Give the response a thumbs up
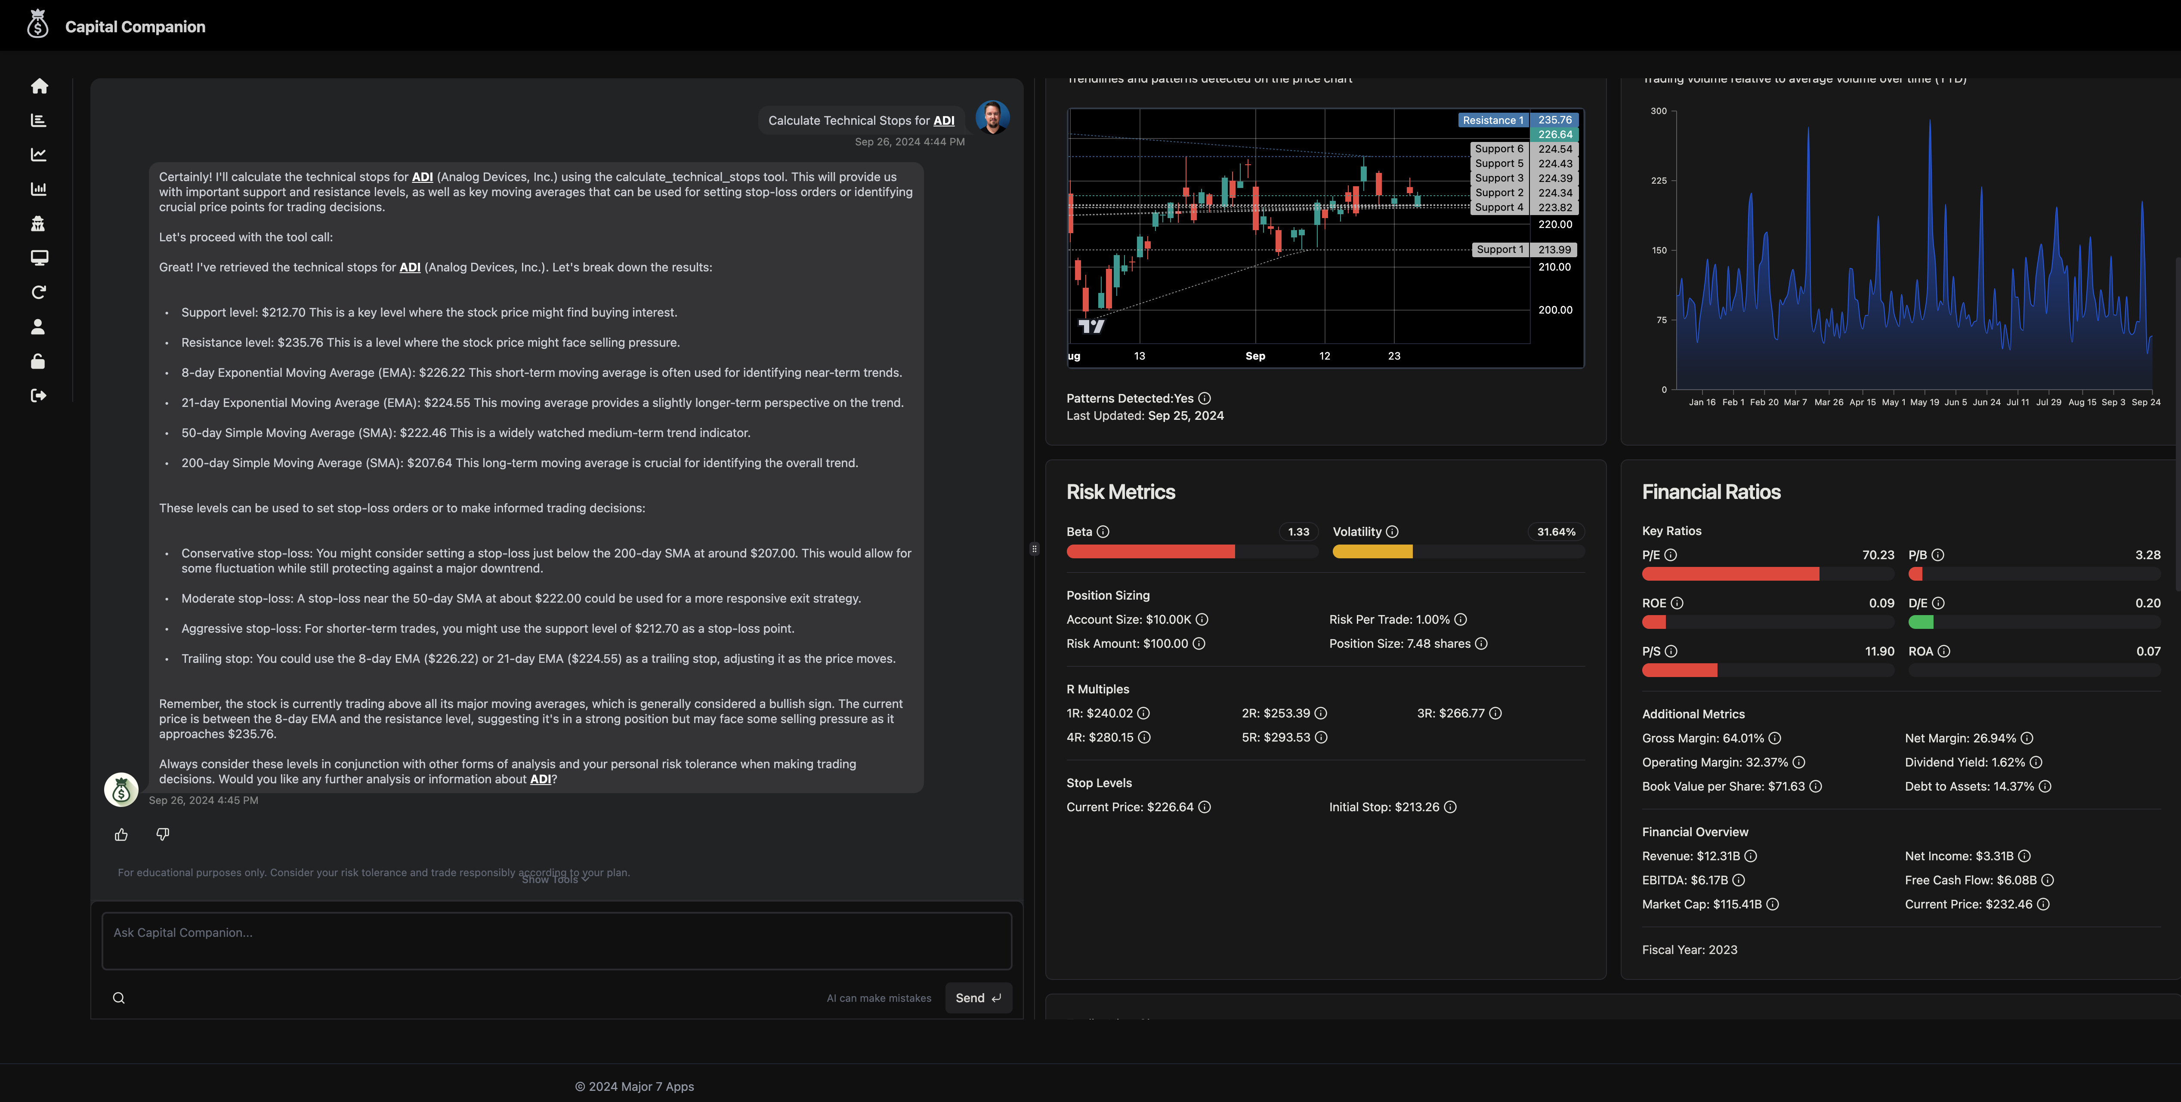 [x=121, y=834]
